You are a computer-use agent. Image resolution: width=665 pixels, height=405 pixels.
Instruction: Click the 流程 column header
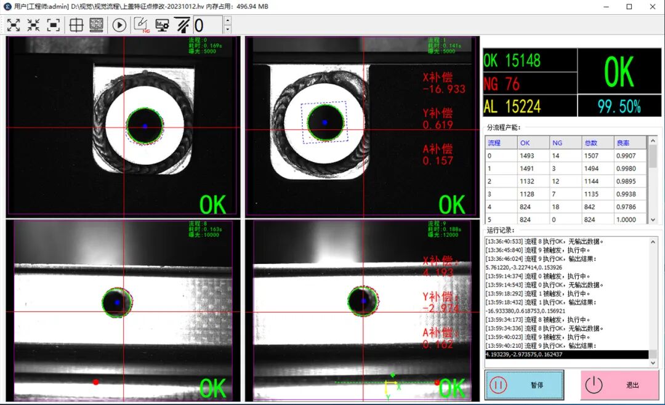501,143
